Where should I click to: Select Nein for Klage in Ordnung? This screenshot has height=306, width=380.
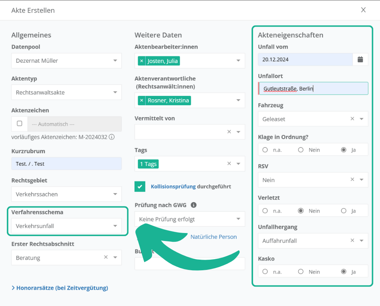301,150
